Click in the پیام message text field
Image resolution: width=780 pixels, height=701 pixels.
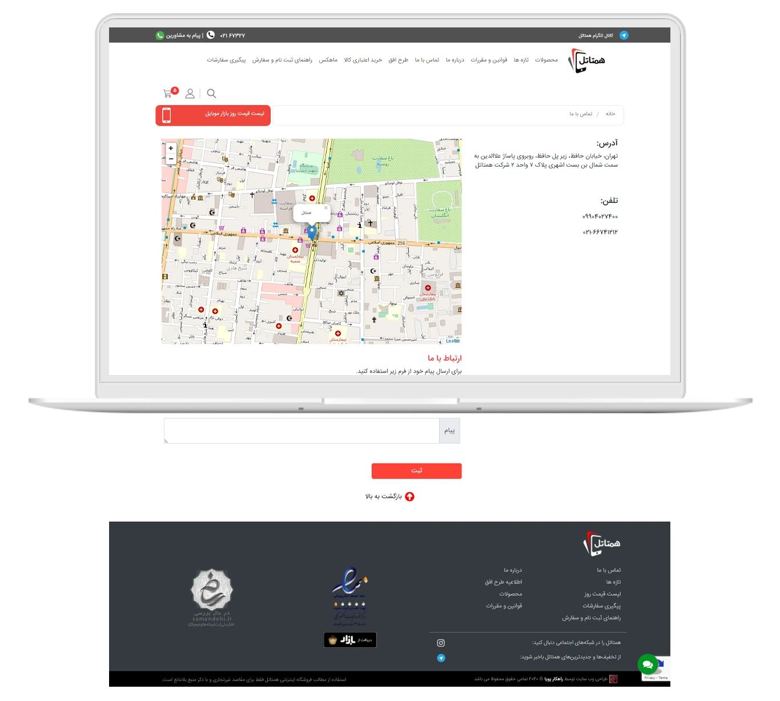(301, 430)
